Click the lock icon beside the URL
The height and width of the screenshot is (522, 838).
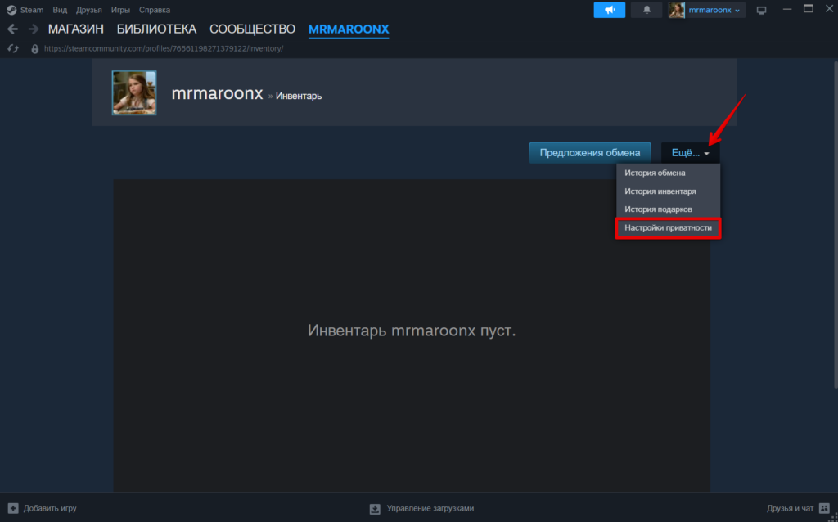pyautogui.click(x=35, y=48)
